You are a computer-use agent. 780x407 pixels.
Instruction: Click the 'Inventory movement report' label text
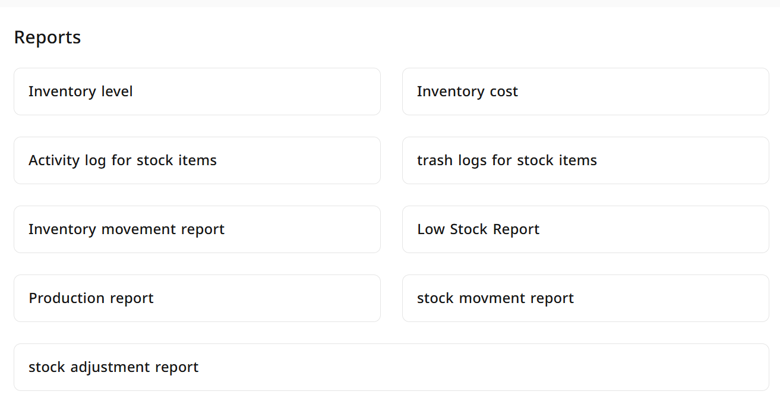127,229
